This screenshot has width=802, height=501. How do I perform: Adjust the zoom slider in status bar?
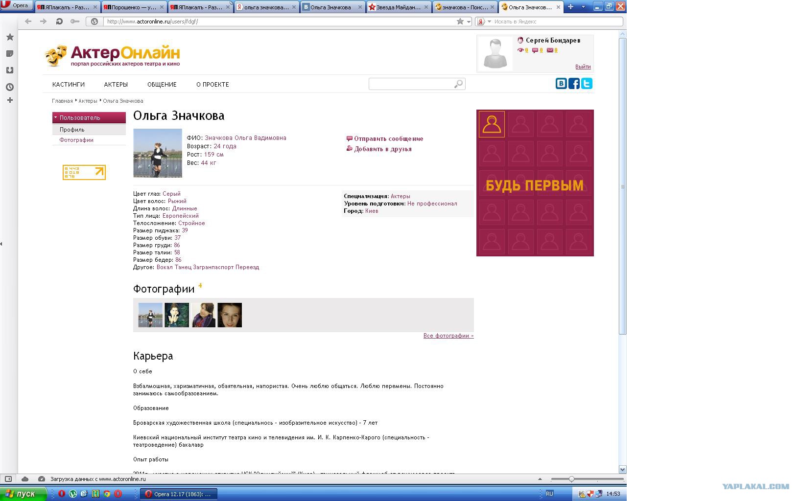571,479
